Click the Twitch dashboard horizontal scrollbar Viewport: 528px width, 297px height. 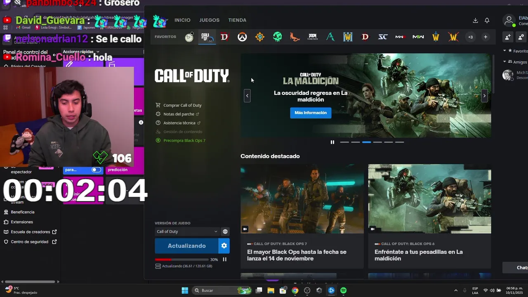pyautogui.click(x=30, y=282)
